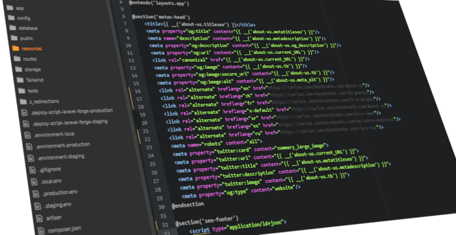456x235 pixels.
Task: Click file icon of .staging.env
Action: (x=38, y=206)
